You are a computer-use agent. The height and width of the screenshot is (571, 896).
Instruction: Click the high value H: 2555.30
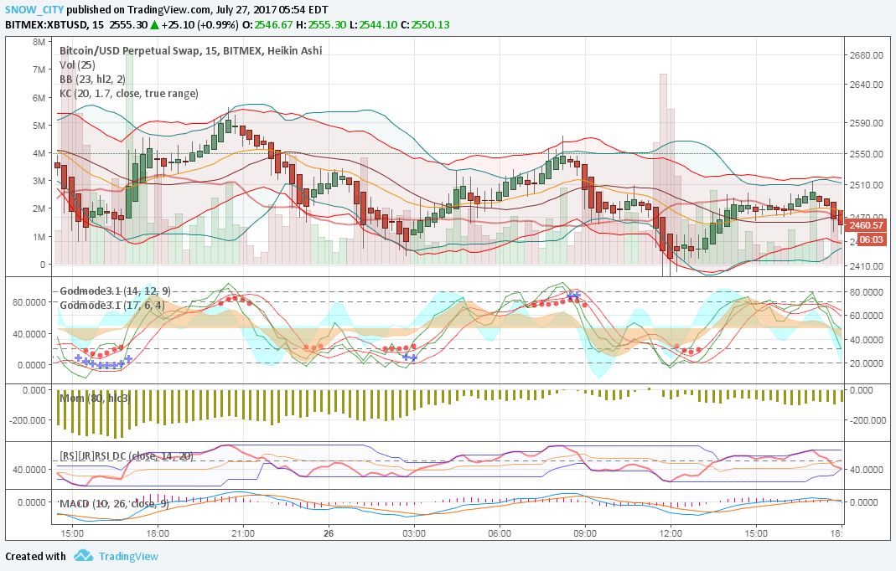(320, 24)
